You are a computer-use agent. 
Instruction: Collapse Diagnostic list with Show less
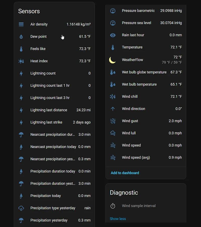(x=118, y=219)
